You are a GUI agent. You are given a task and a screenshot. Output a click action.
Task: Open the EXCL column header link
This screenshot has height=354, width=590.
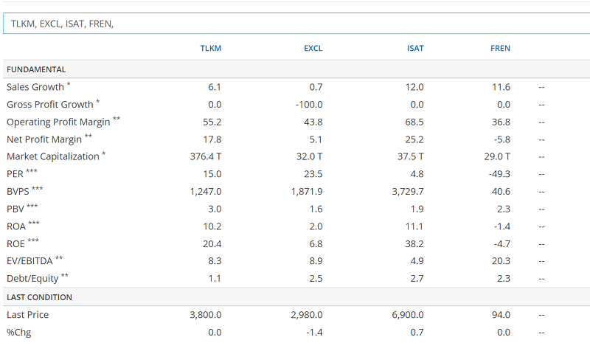pos(313,48)
